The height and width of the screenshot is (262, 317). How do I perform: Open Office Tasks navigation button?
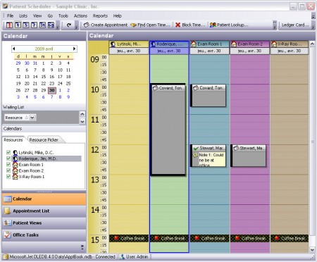(44, 235)
